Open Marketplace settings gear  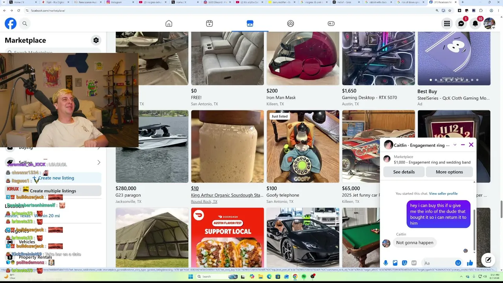click(x=96, y=40)
